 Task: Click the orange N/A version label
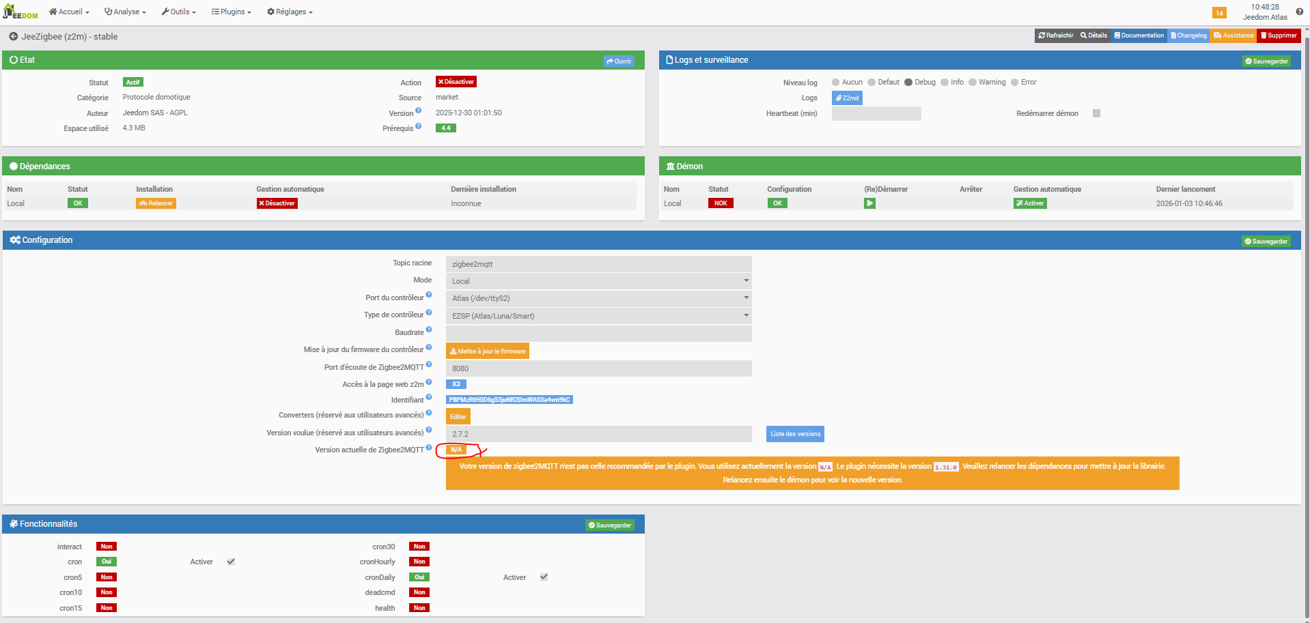click(456, 450)
